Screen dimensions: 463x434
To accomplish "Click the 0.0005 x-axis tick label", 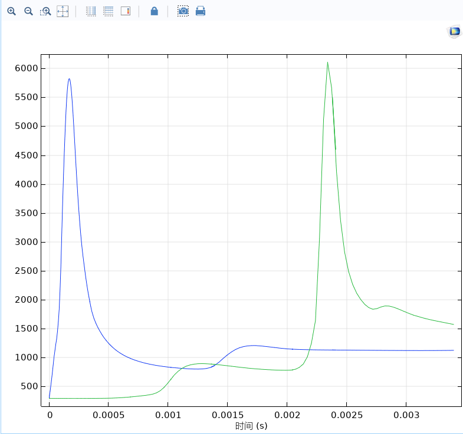I will [x=108, y=415].
